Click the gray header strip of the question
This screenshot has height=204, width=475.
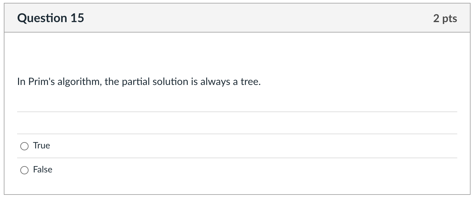[x=237, y=18]
